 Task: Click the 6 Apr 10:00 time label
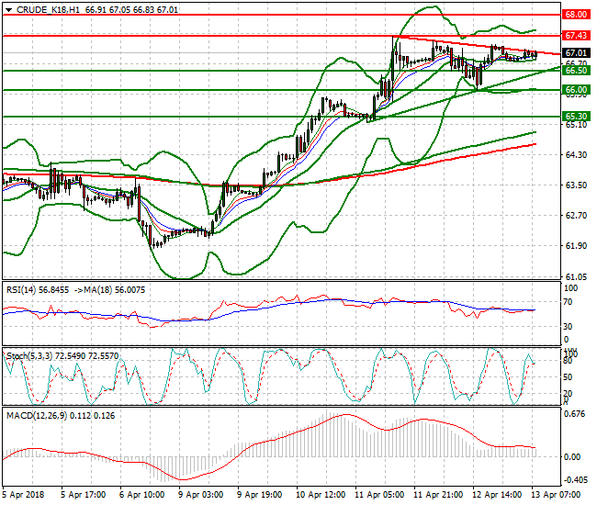pos(142,495)
